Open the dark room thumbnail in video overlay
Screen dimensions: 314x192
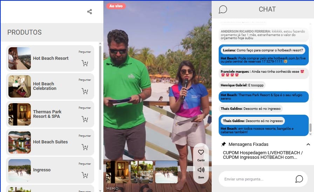[117, 172]
